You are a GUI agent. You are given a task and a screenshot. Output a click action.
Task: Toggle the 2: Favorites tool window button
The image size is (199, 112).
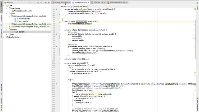1,90
